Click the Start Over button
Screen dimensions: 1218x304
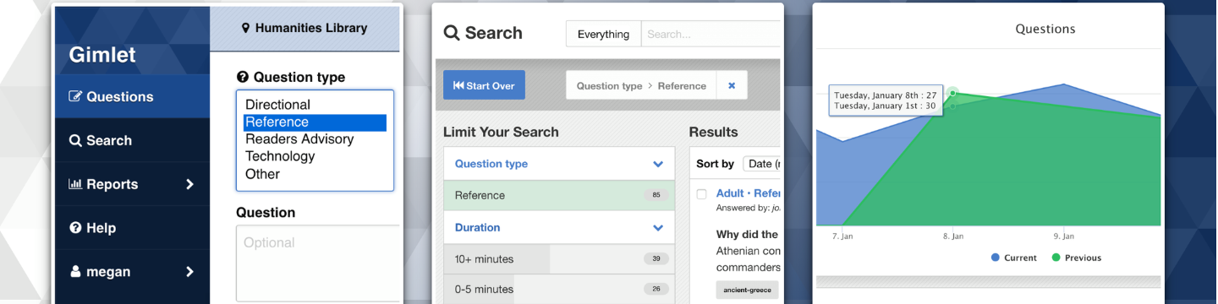point(485,85)
